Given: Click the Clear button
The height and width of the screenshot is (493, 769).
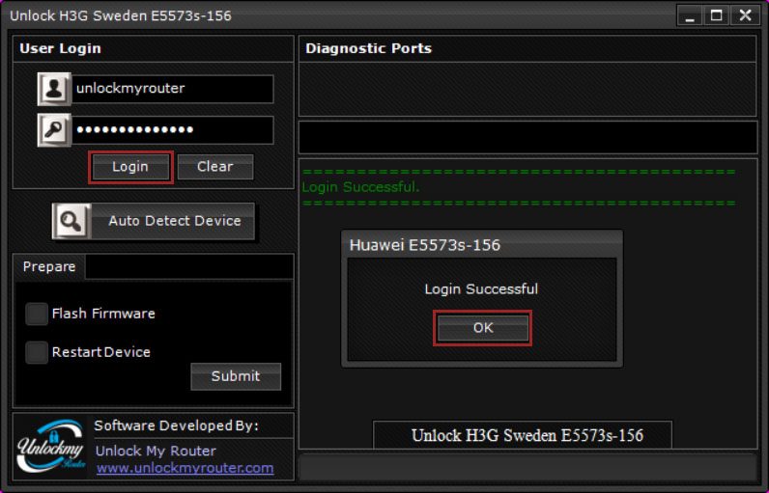Looking at the screenshot, I should [215, 167].
